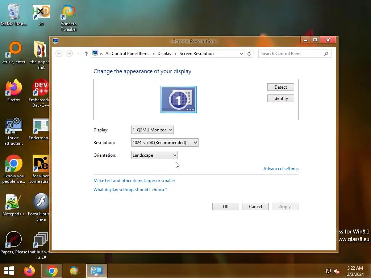
Task: Open the Resolution dropdown
Action: tap(165, 143)
